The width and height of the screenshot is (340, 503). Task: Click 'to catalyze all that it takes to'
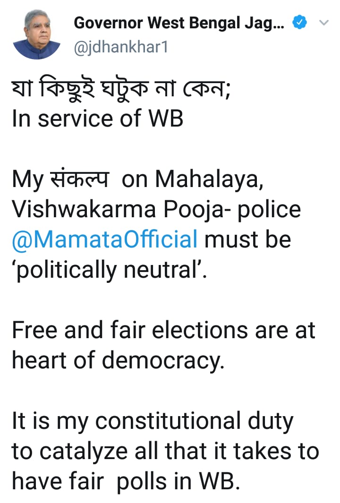[165, 452]
